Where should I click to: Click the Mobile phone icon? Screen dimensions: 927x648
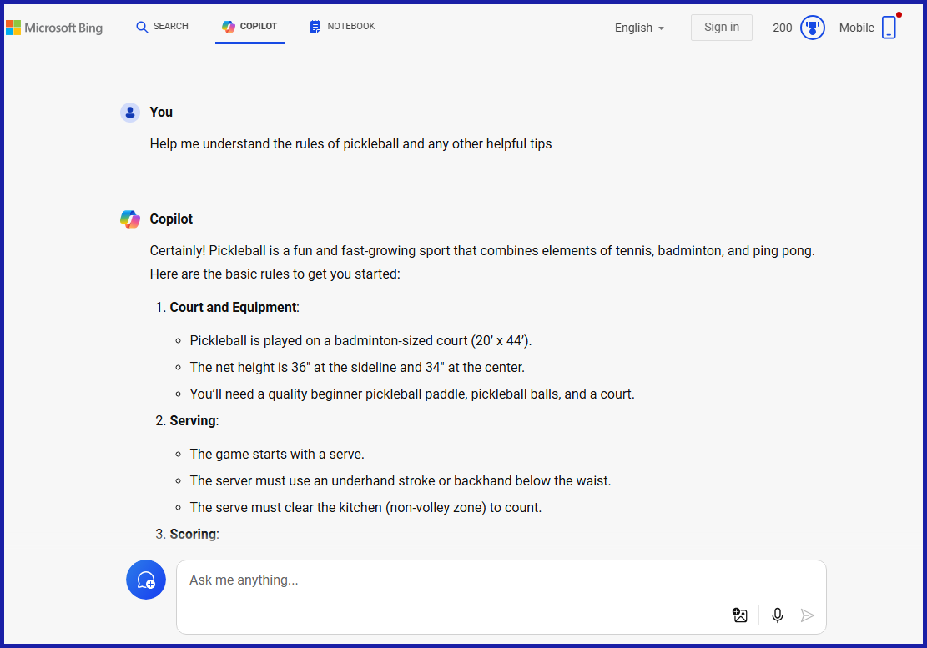889,28
